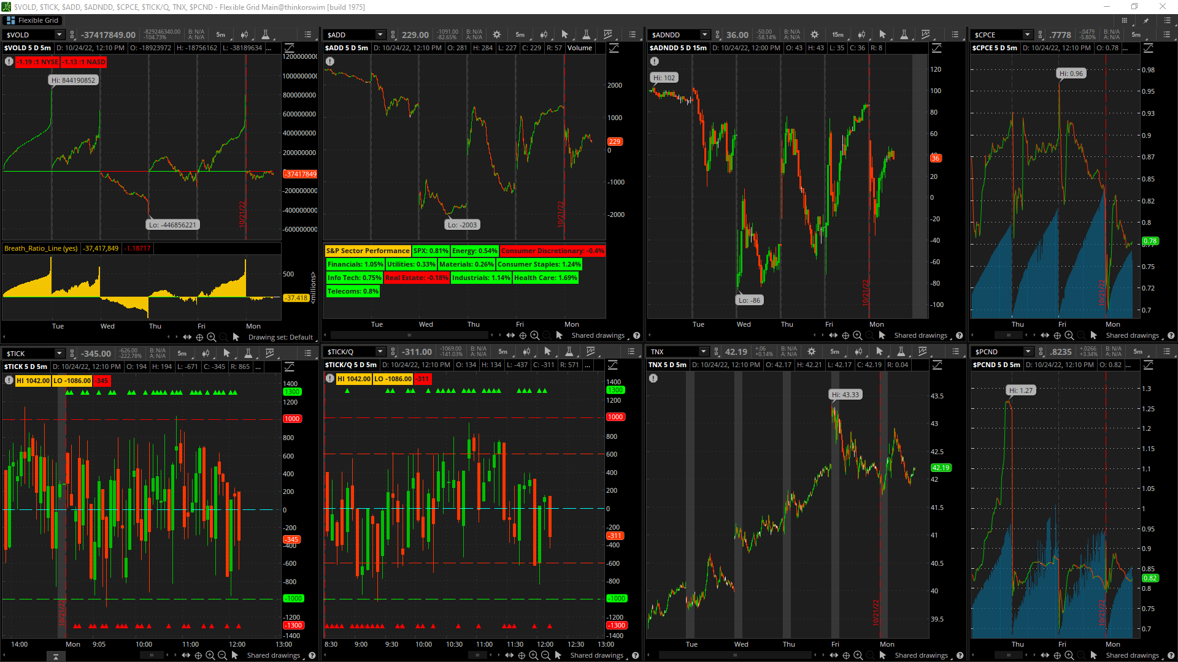The image size is (1178, 662).
Task: Toggle symbol link clip in TNX panel
Action: [x=716, y=352]
